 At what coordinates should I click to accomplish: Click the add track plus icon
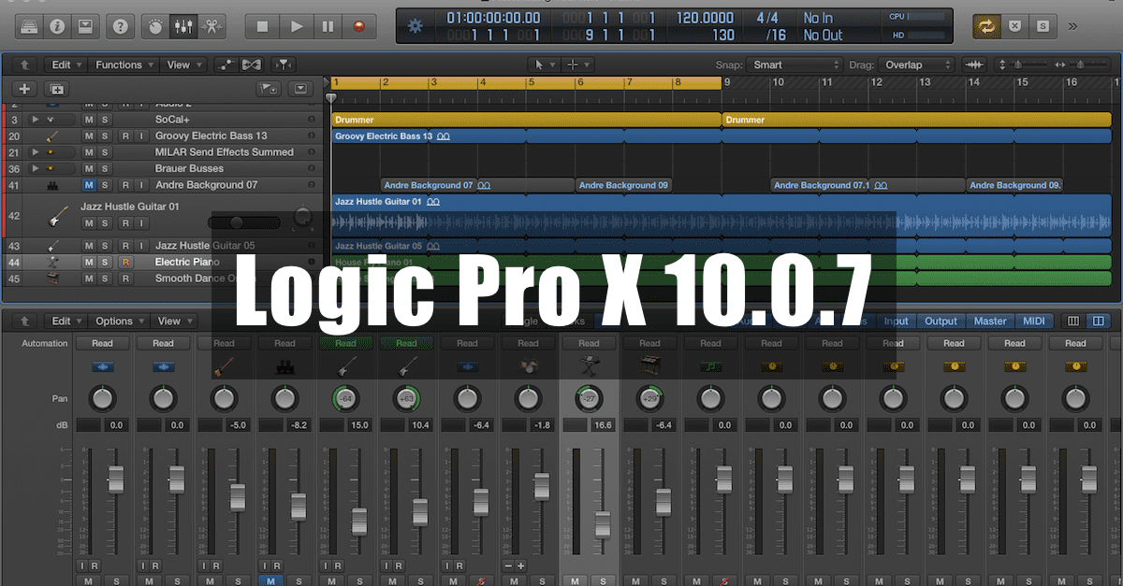point(24,89)
